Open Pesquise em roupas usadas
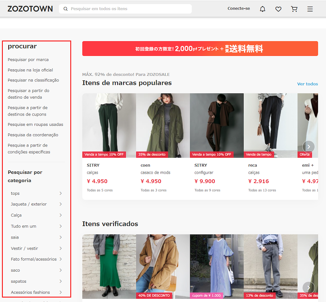Screen dimensions: 326x302 35,124
